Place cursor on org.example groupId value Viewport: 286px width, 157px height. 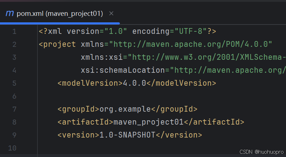pos(125,109)
